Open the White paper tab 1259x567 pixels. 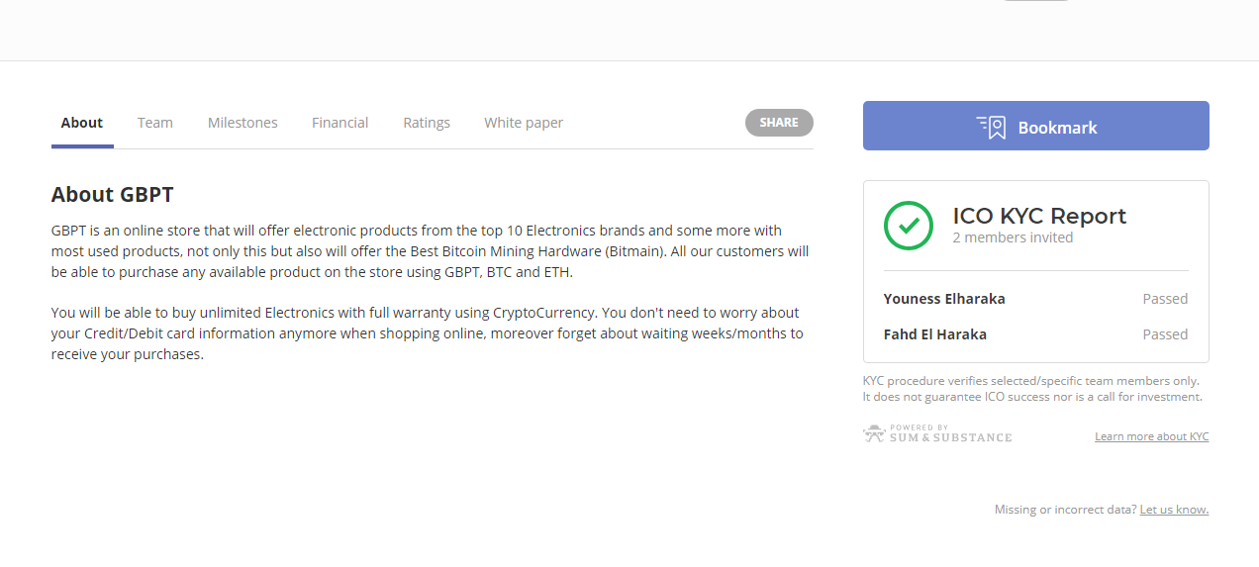point(524,123)
